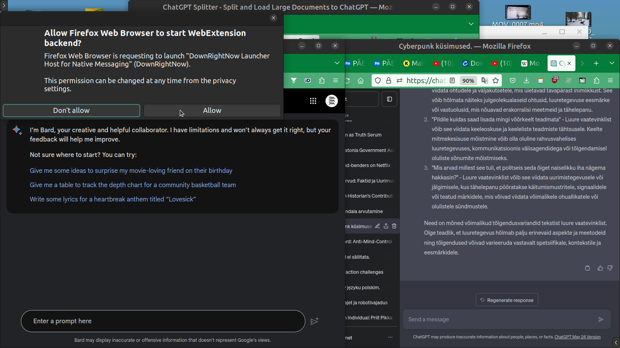Image resolution: width=620 pixels, height=348 pixels.
Task: Click Don't allow in the permission dialog
Action: tap(71, 111)
